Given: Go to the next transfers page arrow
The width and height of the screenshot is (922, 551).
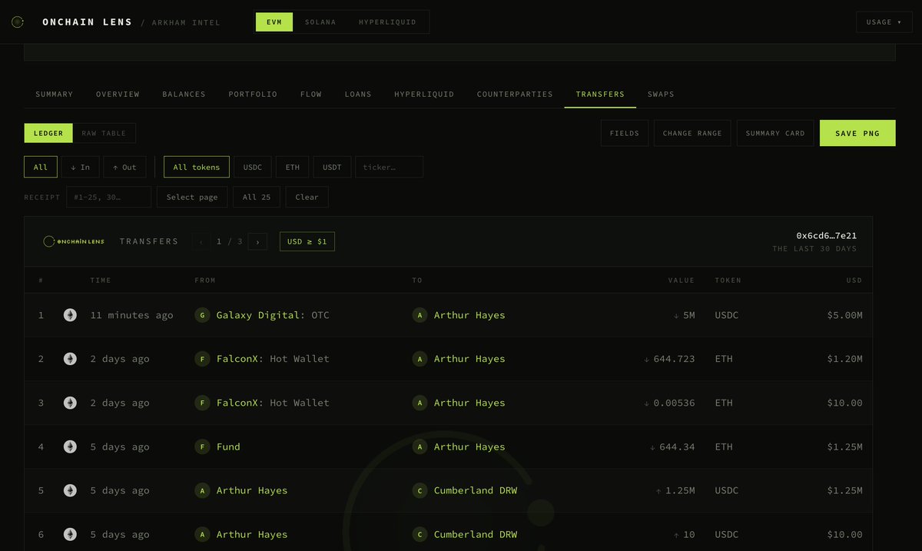Looking at the screenshot, I should coord(257,241).
